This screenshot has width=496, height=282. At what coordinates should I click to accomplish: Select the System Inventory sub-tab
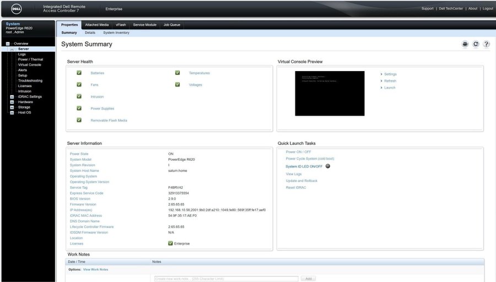[x=116, y=32]
